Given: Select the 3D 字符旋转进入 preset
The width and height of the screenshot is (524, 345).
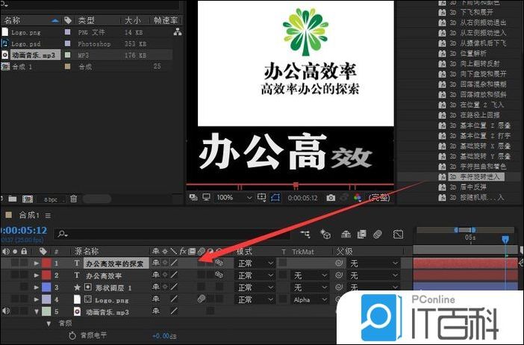Looking at the screenshot, I should coord(475,176).
